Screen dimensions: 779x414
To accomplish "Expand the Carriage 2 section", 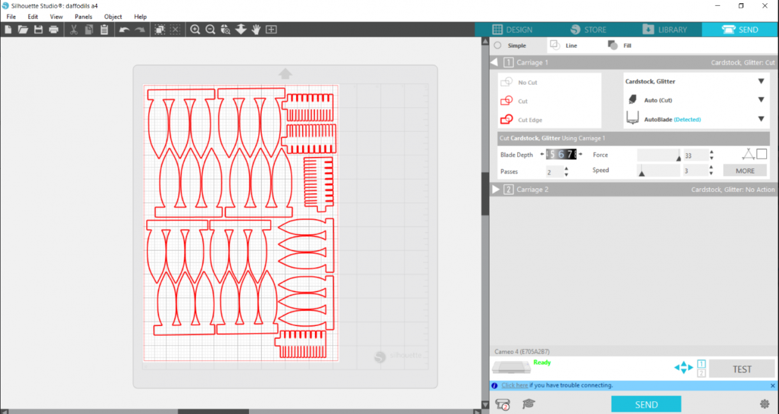I will coord(495,189).
